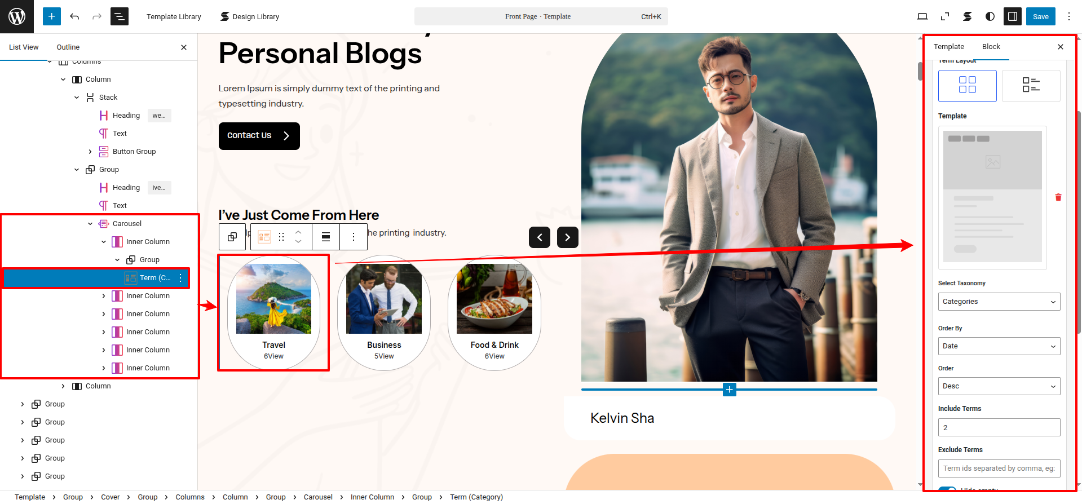Switch to the Outline tab
Viewport: 1082px width, 504px height.
tap(68, 47)
